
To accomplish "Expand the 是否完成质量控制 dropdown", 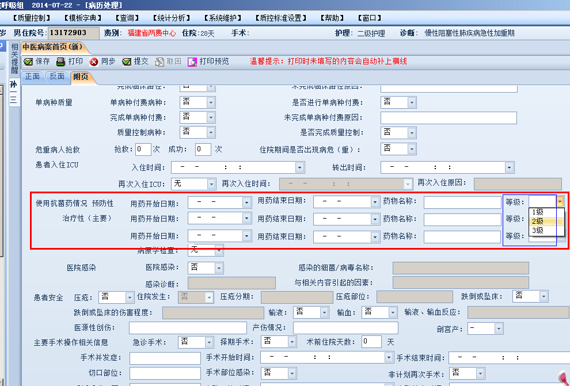I will tap(412, 133).
